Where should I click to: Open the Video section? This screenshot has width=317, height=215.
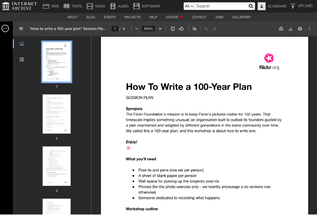[x=96, y=6]
